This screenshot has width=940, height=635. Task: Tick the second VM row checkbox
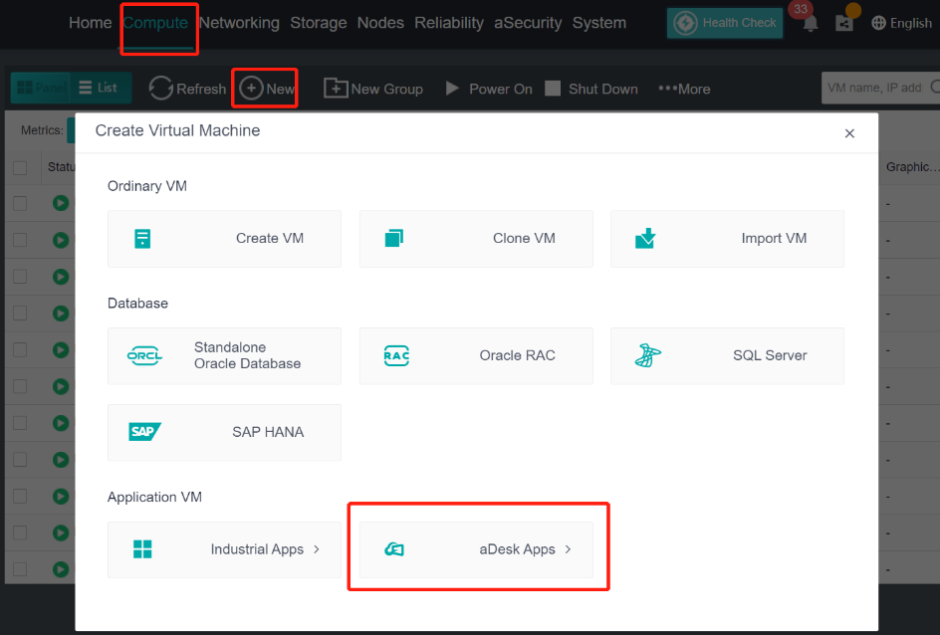pos(20,240)
